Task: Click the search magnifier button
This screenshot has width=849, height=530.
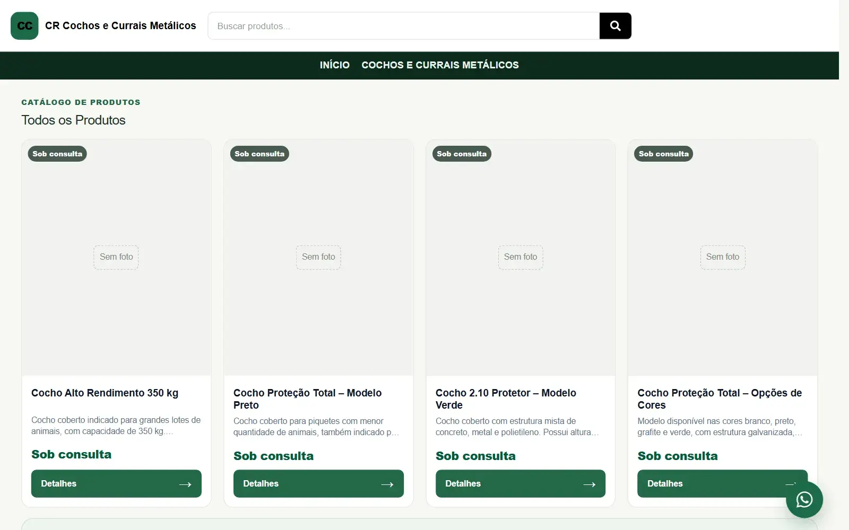Action: [616, 26]
